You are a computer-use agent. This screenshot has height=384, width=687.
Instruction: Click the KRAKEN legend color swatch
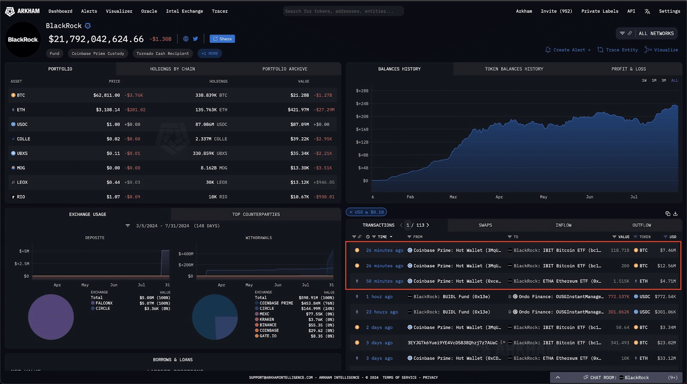(x=257, y=319)
